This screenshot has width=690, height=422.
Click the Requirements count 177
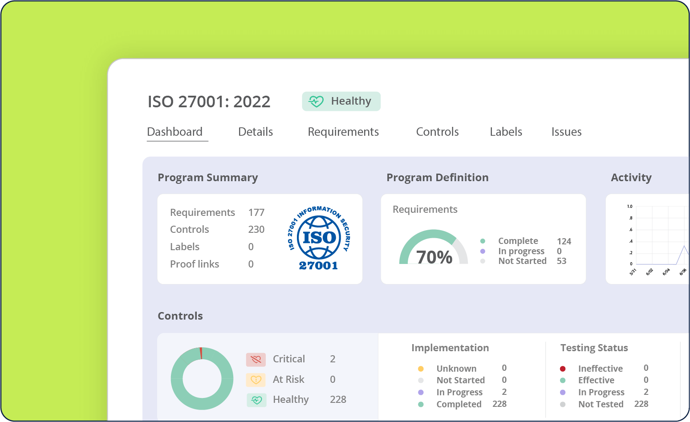[256, 212]
